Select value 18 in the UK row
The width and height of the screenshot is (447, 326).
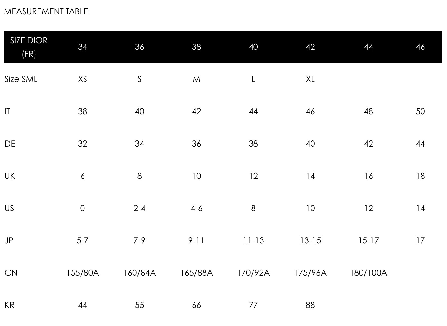[x=420, y=176]
